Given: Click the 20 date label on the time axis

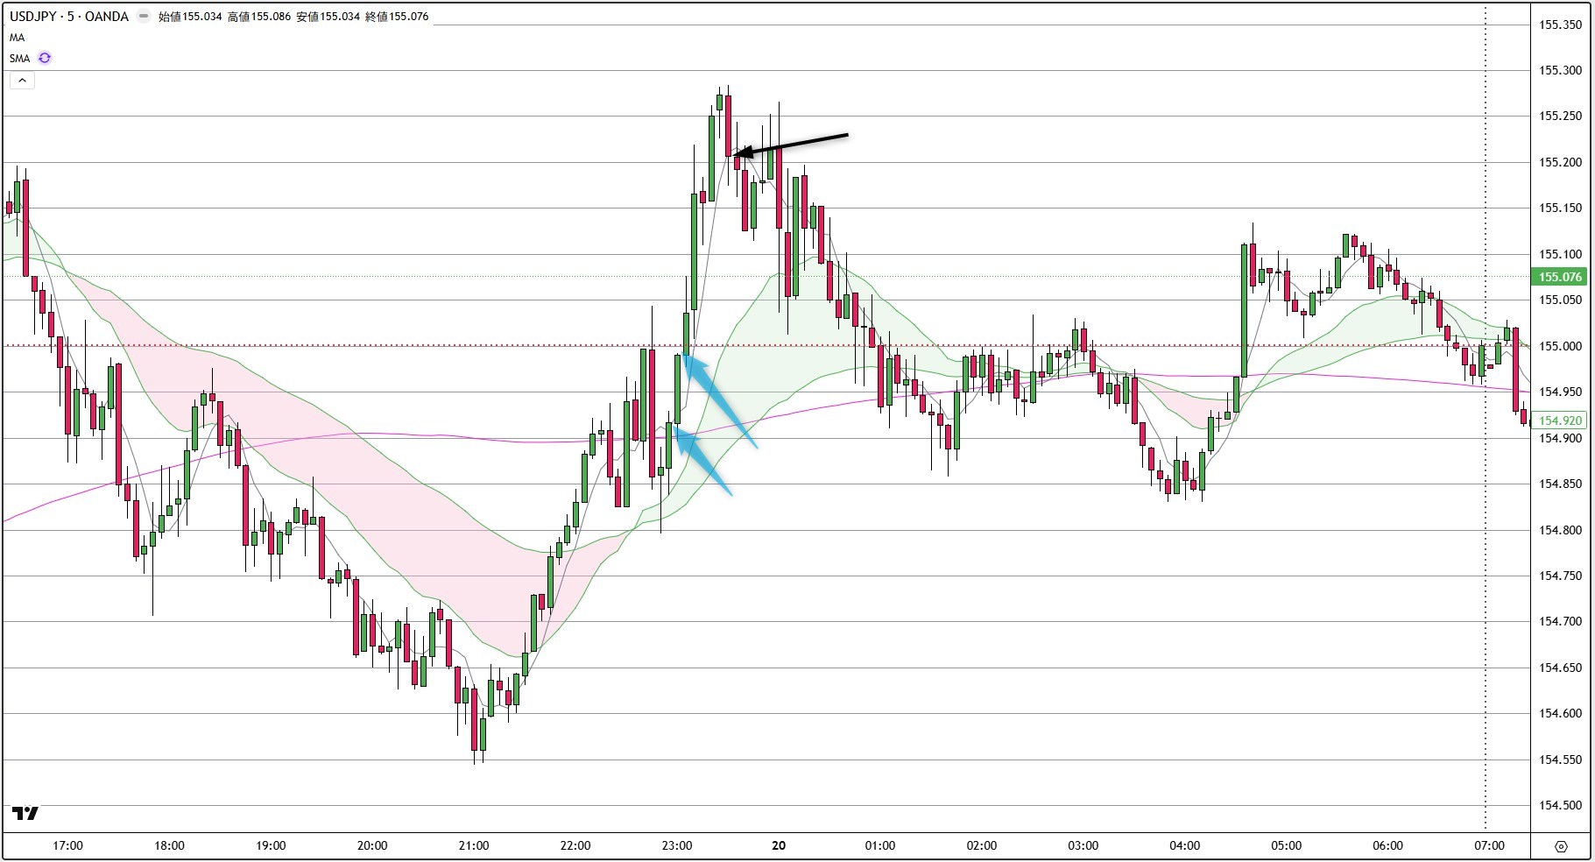Looking at the screenshot, I should pos(778,845).
